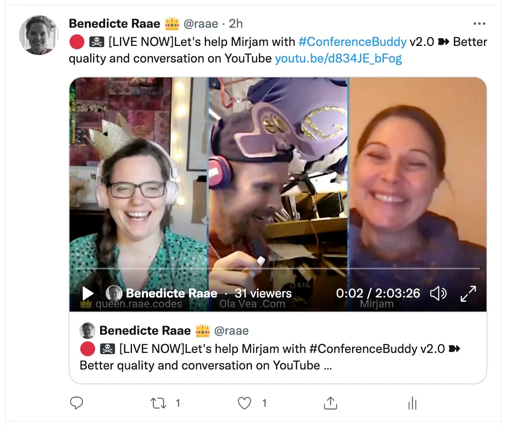Open Benedicte Raae's profile avatar
This screenshot has width=508, height=427.
click(x=39, y=35)
